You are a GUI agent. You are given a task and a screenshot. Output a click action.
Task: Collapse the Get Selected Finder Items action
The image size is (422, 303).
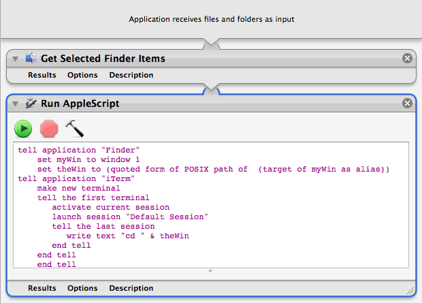click(16, 59)
